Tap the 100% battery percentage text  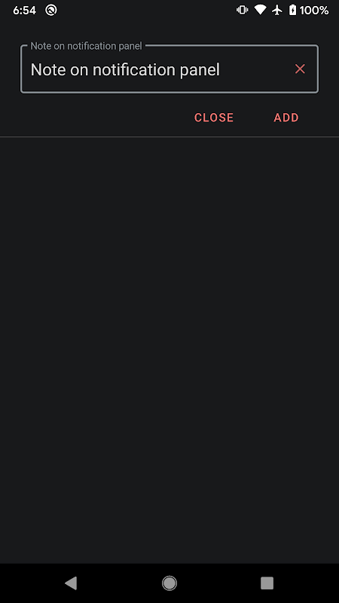tap(314, 11)
